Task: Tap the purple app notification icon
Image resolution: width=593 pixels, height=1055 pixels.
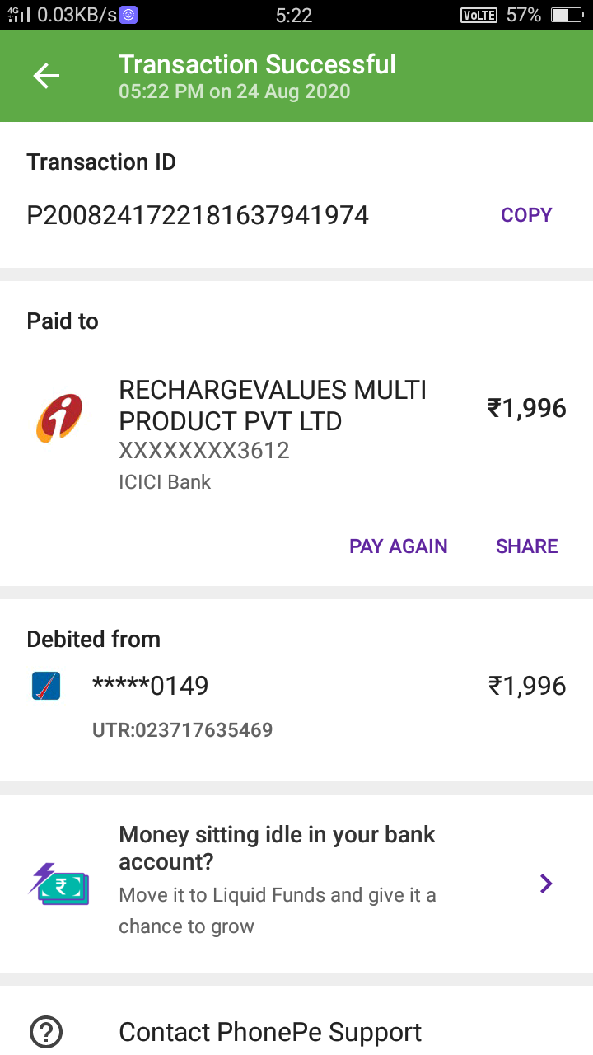Action: pos(128,15)
